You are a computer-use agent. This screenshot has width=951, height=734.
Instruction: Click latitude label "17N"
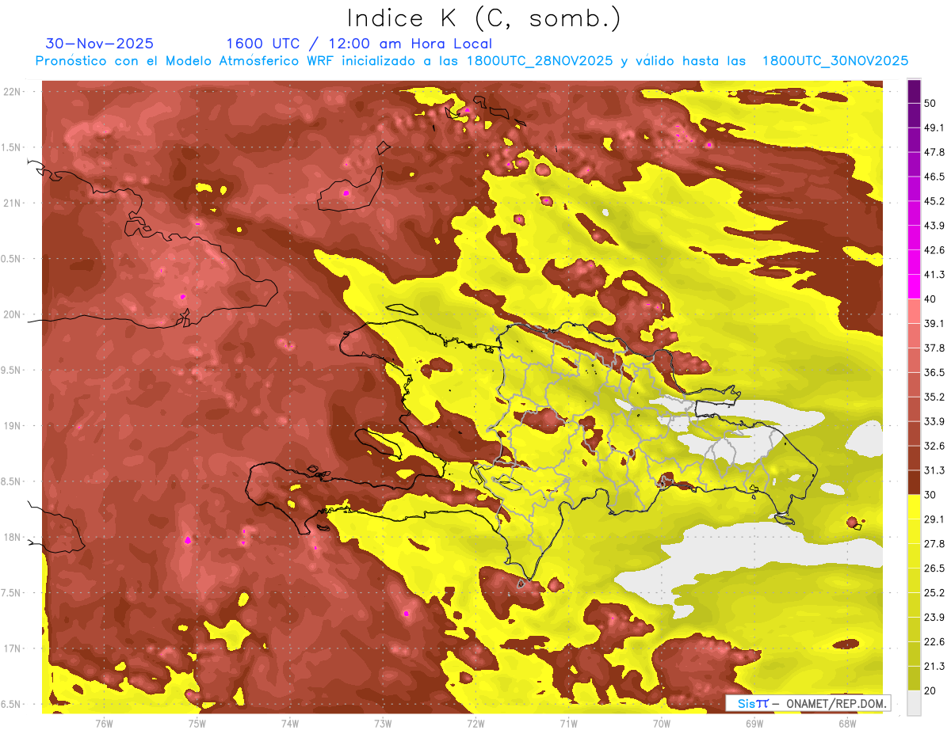(x=13, y=648)
